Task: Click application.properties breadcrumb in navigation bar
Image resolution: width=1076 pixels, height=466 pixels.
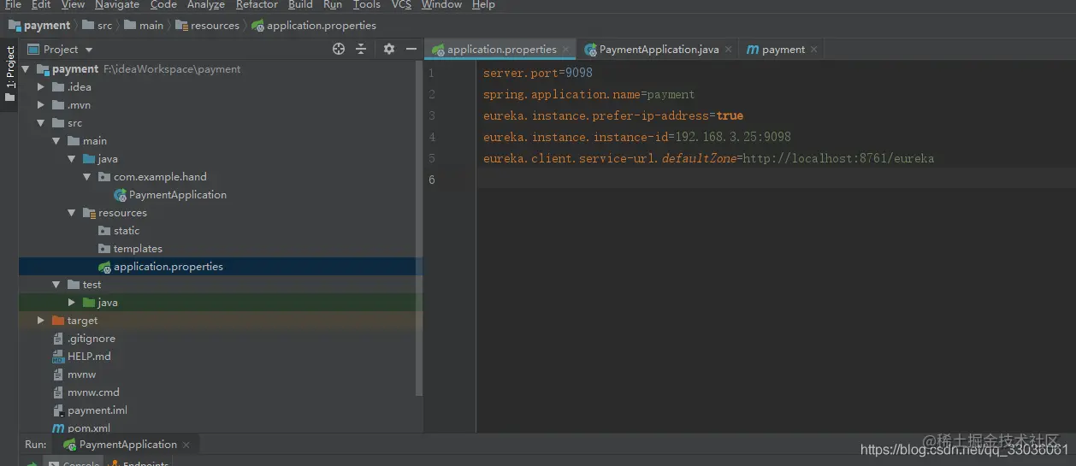Action: pos(314,25)
